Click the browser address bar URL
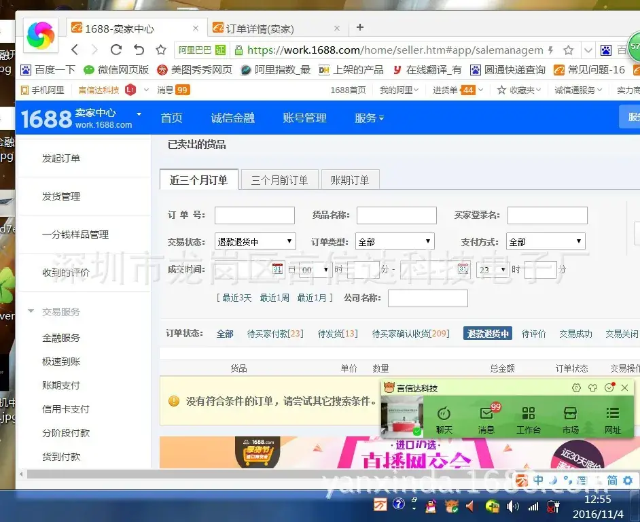The width and height of the screenshot is (640, 522). click(x=395, y=50)
